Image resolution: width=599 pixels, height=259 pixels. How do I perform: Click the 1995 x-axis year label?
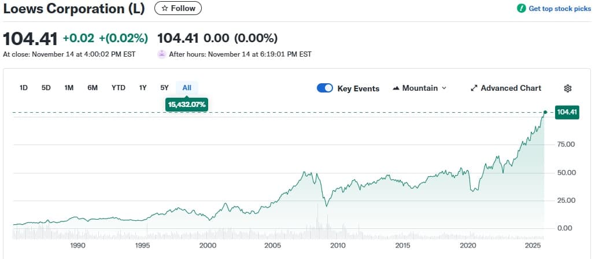click(x=142, y=246)
